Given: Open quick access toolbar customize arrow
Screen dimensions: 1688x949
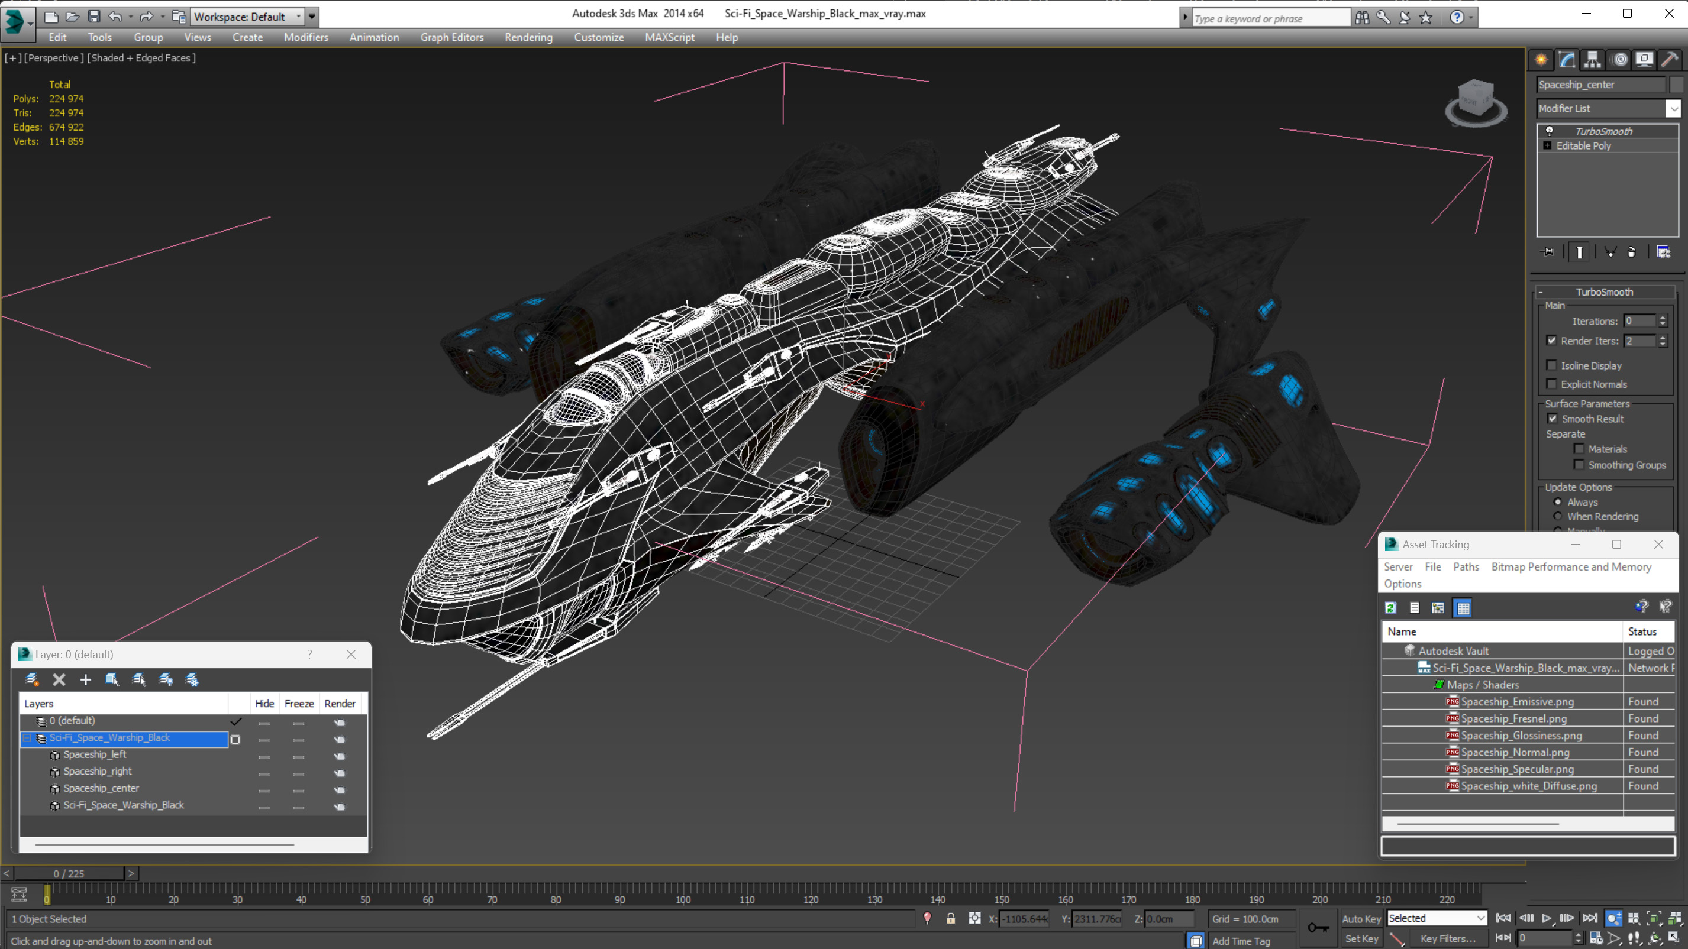Looking at the screenshot, I should (312, 17).
